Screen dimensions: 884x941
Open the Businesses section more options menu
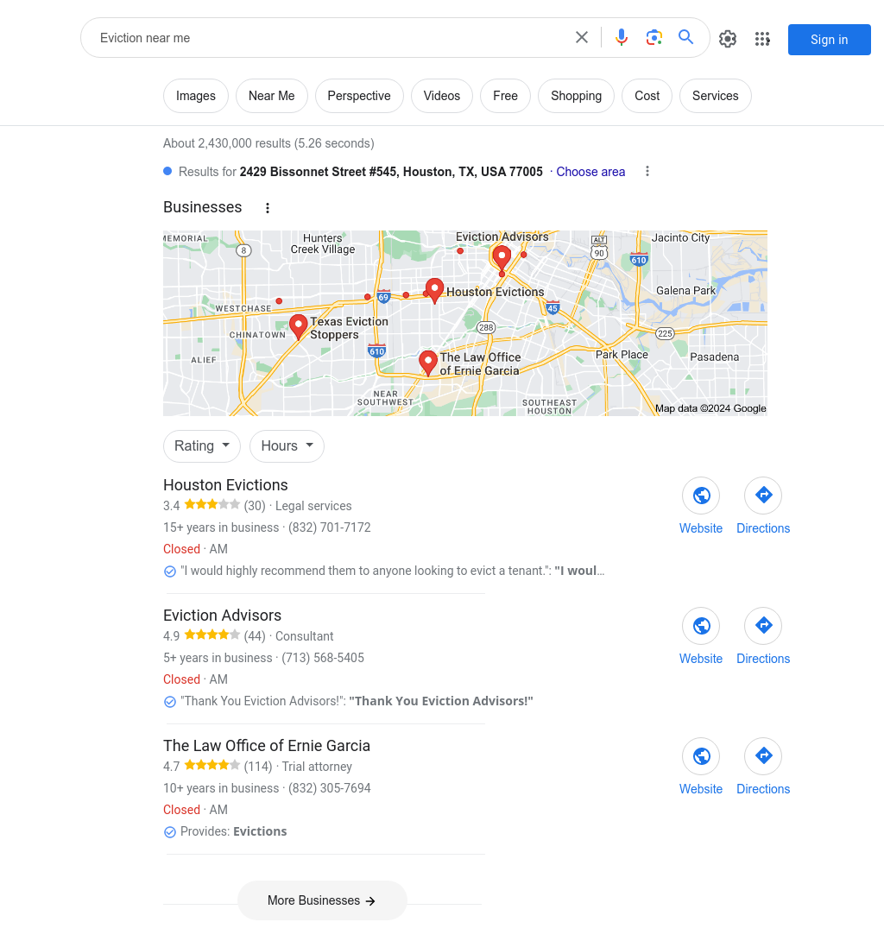point(268,208)
